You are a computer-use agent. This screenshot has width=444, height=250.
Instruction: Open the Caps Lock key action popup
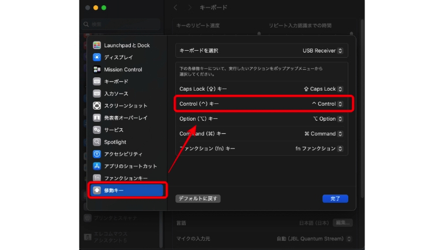pos(323,89)
